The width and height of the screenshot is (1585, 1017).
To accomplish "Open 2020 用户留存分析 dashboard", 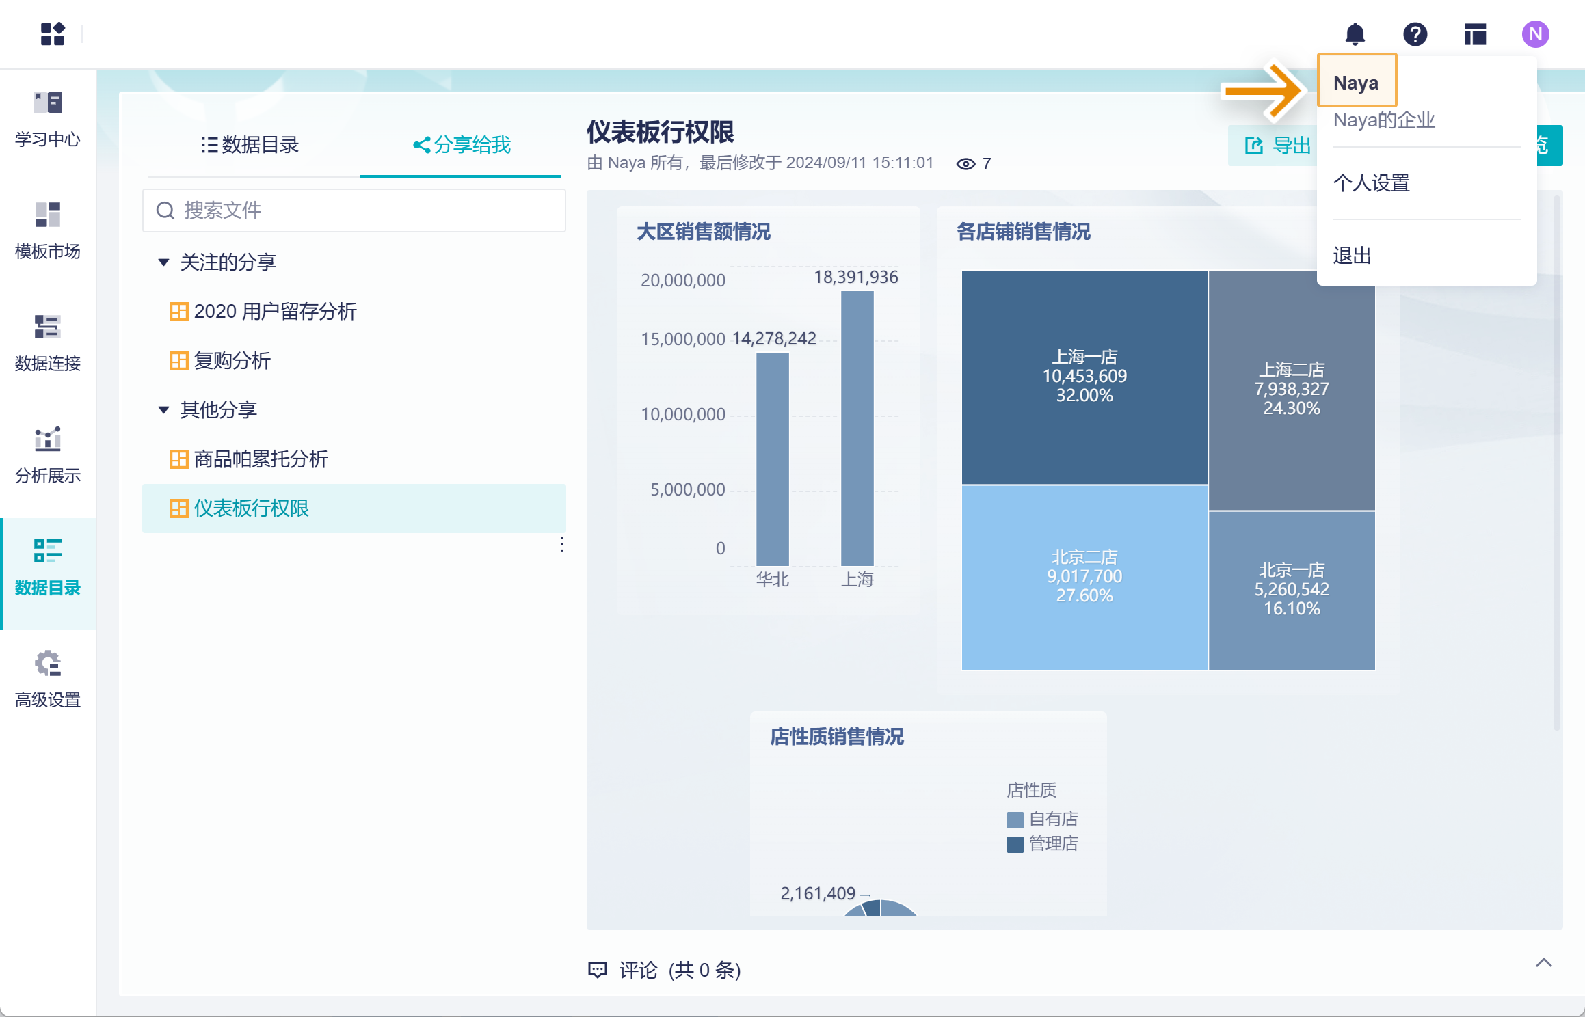I will (x=275, y=312).
